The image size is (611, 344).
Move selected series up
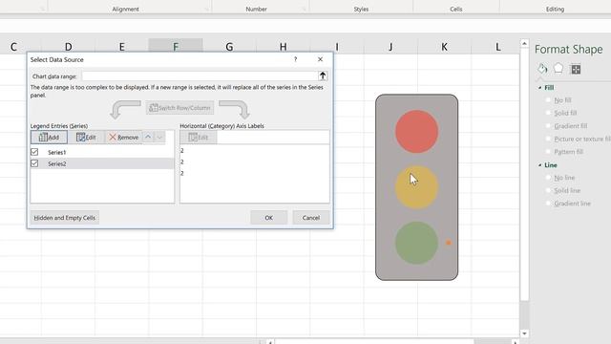coord(148,137)
